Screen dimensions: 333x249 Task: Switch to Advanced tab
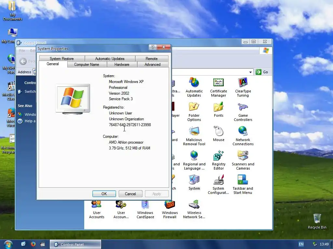pyautogui.click(x=153, y=65)
